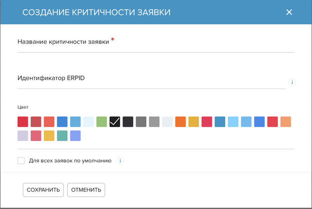Click the Сохранить button
The width and height of the screenshot is (312, 209).
(x=43, y=190)
